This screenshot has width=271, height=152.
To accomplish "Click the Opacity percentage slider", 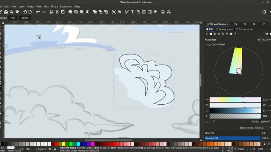I will [x=232, y=138].
